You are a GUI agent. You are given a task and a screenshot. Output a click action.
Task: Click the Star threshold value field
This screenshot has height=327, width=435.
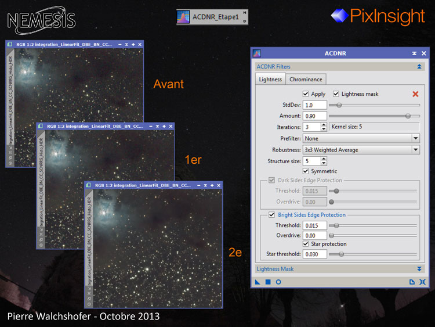click(x=314, y=254)
